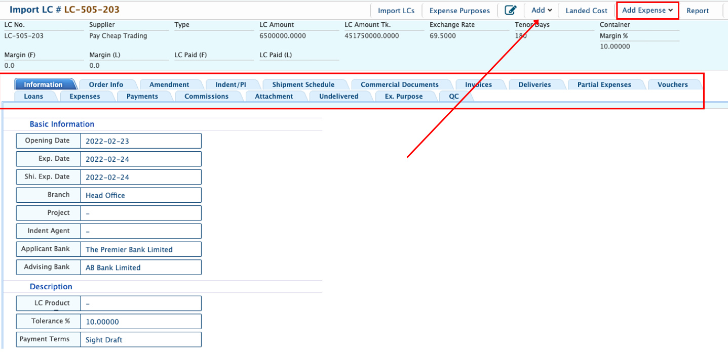Open the Landed Cost page
The height and width of the screenshot is (358, 728).
click(x=586, y=11)
